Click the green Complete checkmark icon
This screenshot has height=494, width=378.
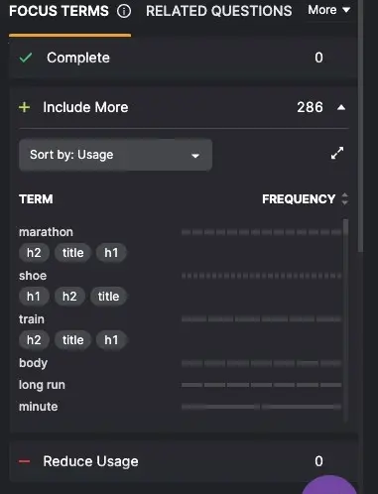click(x=26, y=58)
